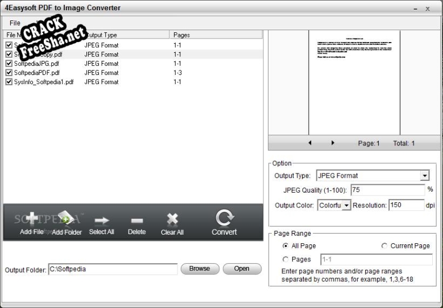This screenshot has width=443, height=308.
Task: Click the Add File icon
Action: coord(32,219)
